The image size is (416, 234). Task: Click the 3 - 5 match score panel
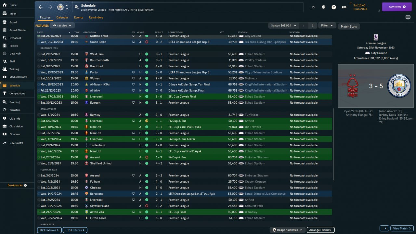[x=375, y=86]
